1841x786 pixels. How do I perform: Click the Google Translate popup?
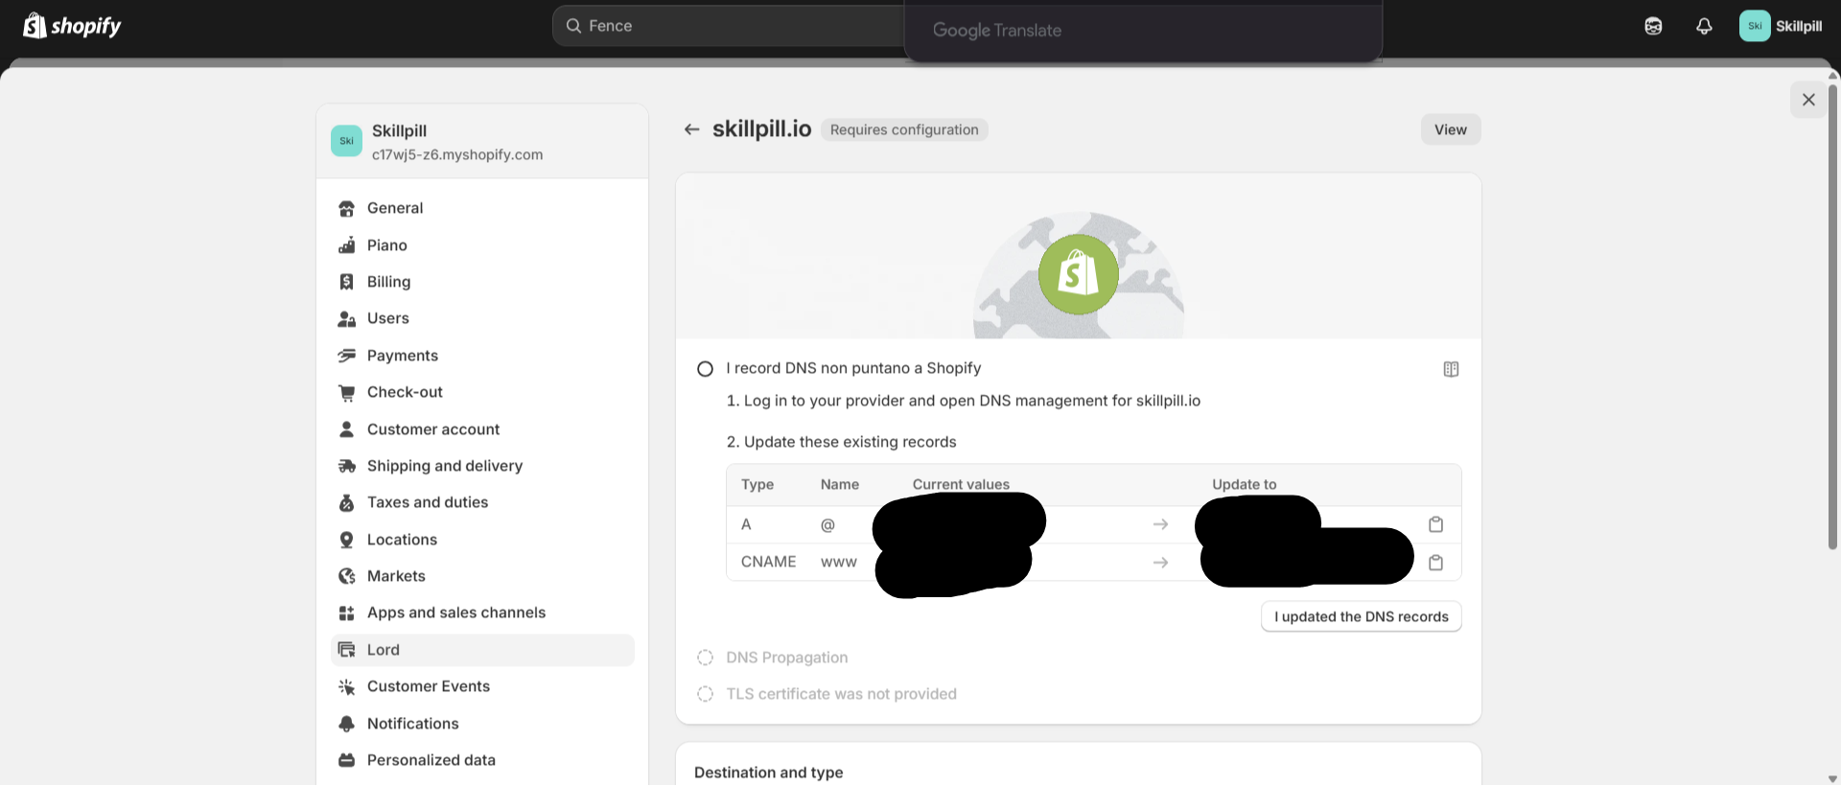(x=1143, y=31)
